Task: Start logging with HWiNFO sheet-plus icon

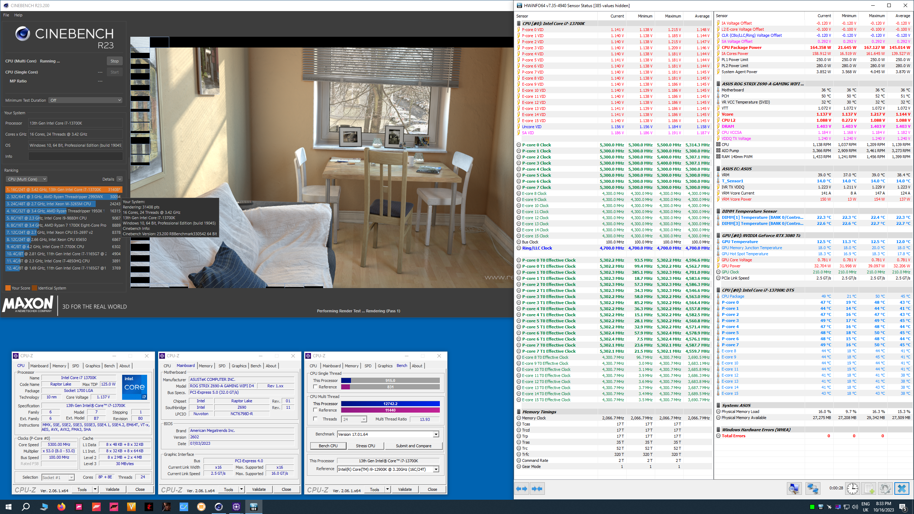Action: point(869,489)
